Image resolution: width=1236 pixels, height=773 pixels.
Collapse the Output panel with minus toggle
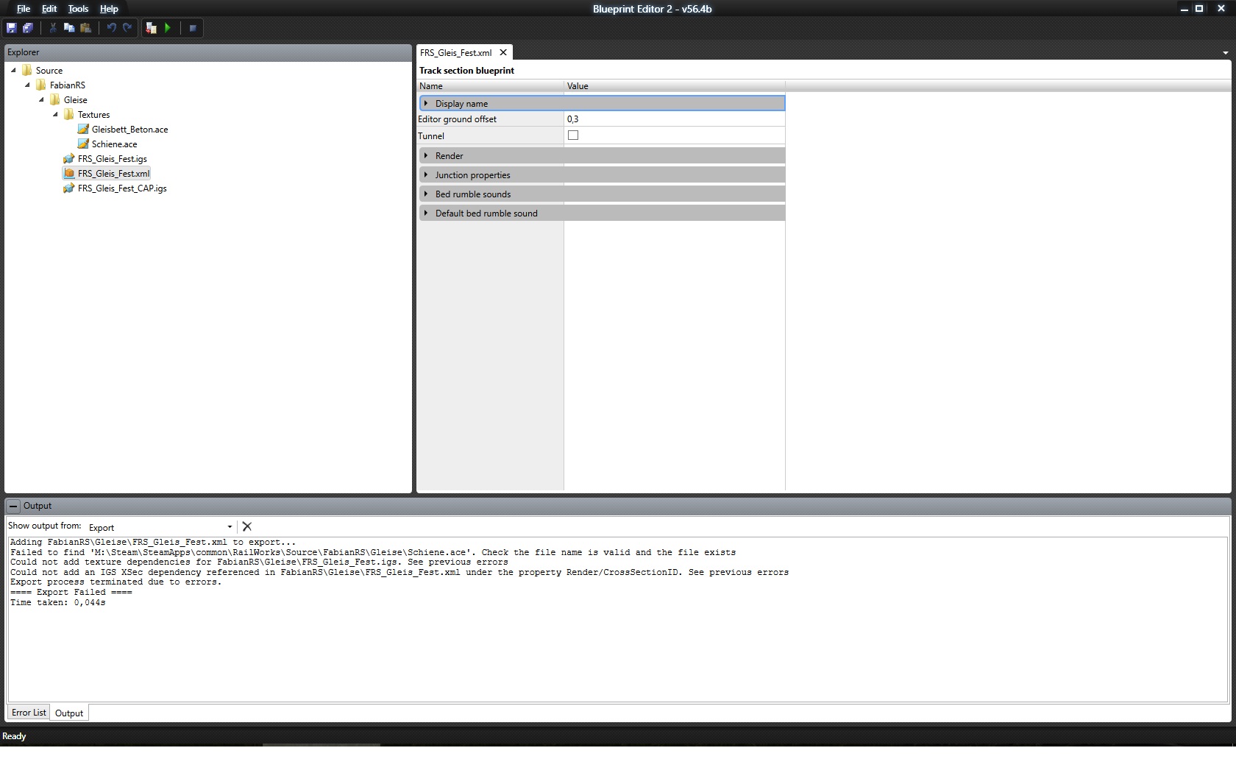[x=13, y=506]
